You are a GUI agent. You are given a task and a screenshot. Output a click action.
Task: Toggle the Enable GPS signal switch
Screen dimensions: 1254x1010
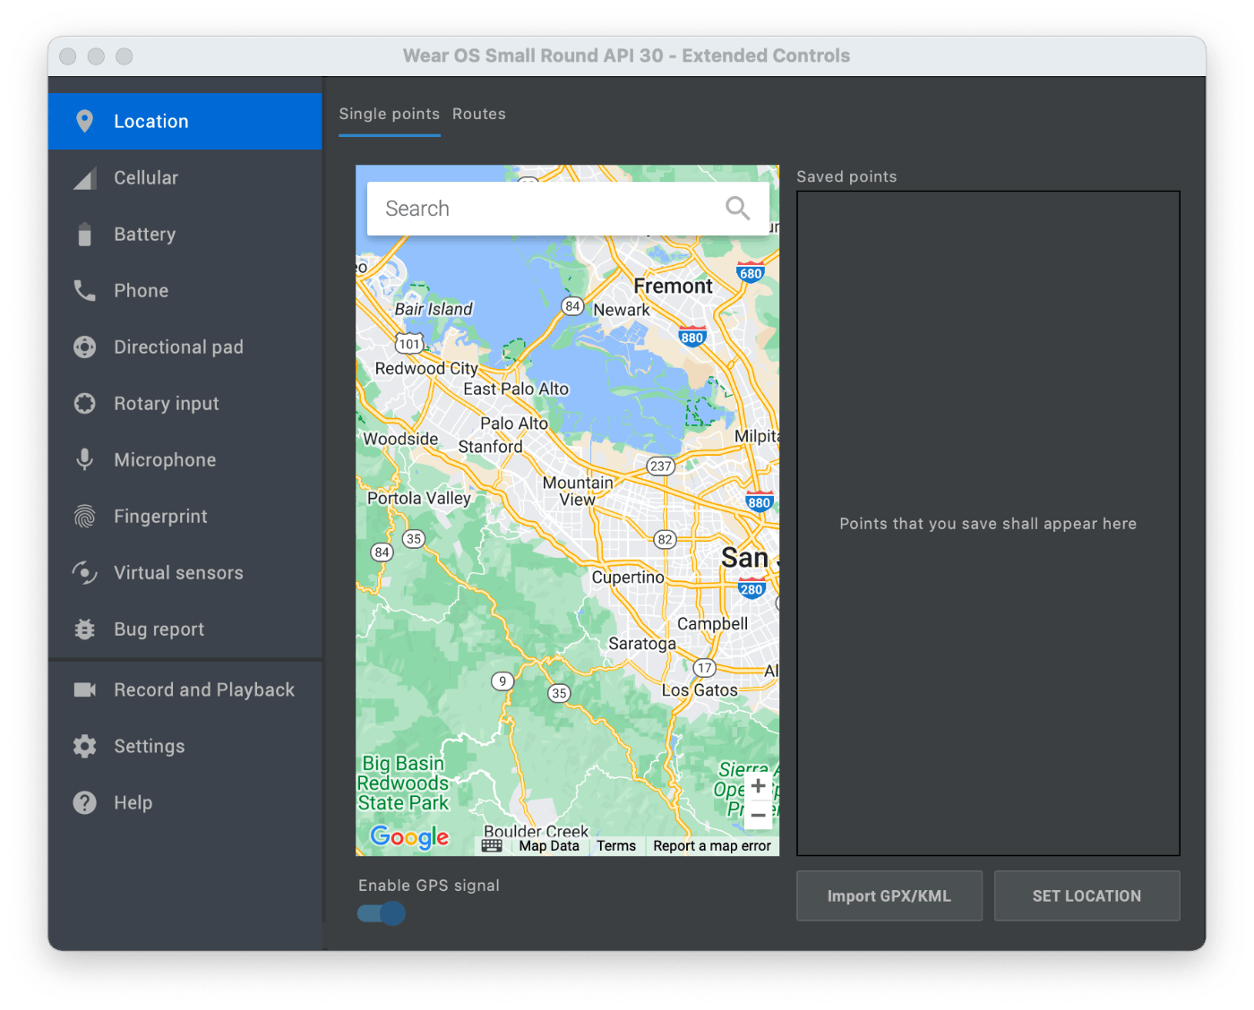coord(382,913)
